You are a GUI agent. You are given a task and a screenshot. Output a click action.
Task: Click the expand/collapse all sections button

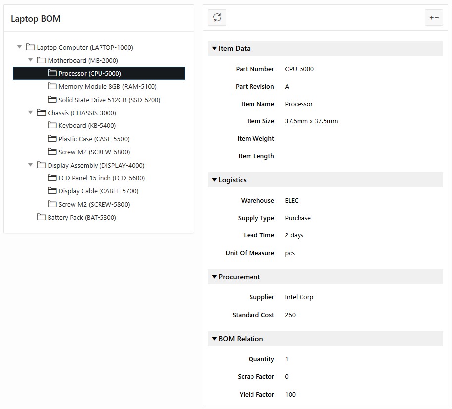[434, 18]
